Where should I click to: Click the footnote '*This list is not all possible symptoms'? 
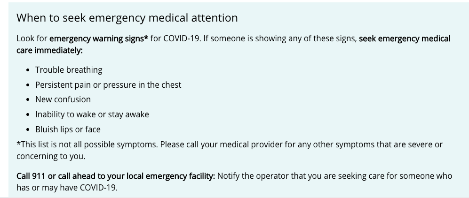87,145
